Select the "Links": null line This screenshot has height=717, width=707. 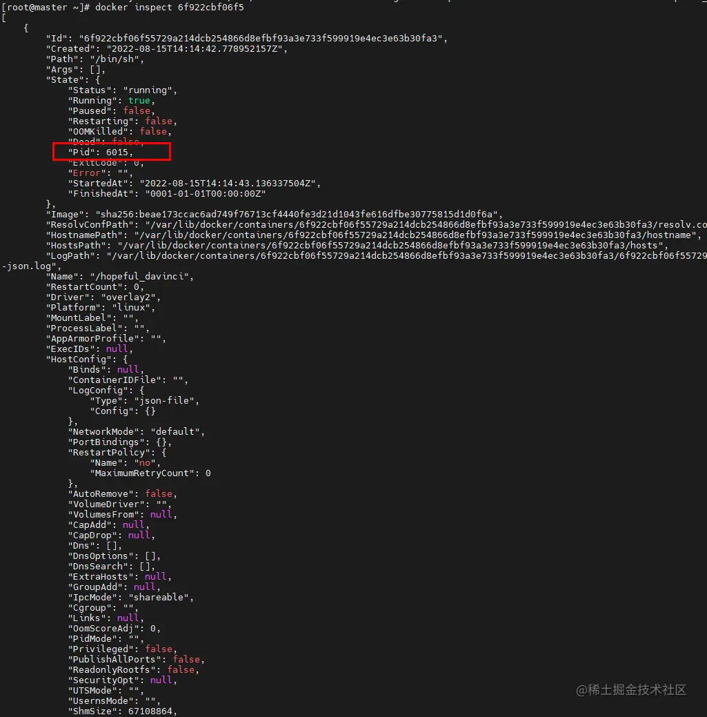coord(106,618)
